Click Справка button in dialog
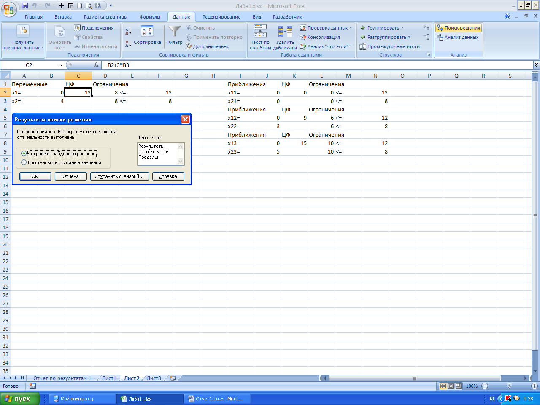This screenshot has height=405, width=540. 168,176
